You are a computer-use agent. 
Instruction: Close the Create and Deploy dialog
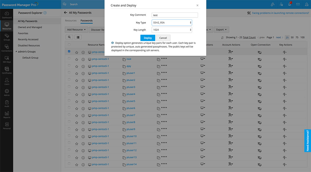(x=197, y=5)
